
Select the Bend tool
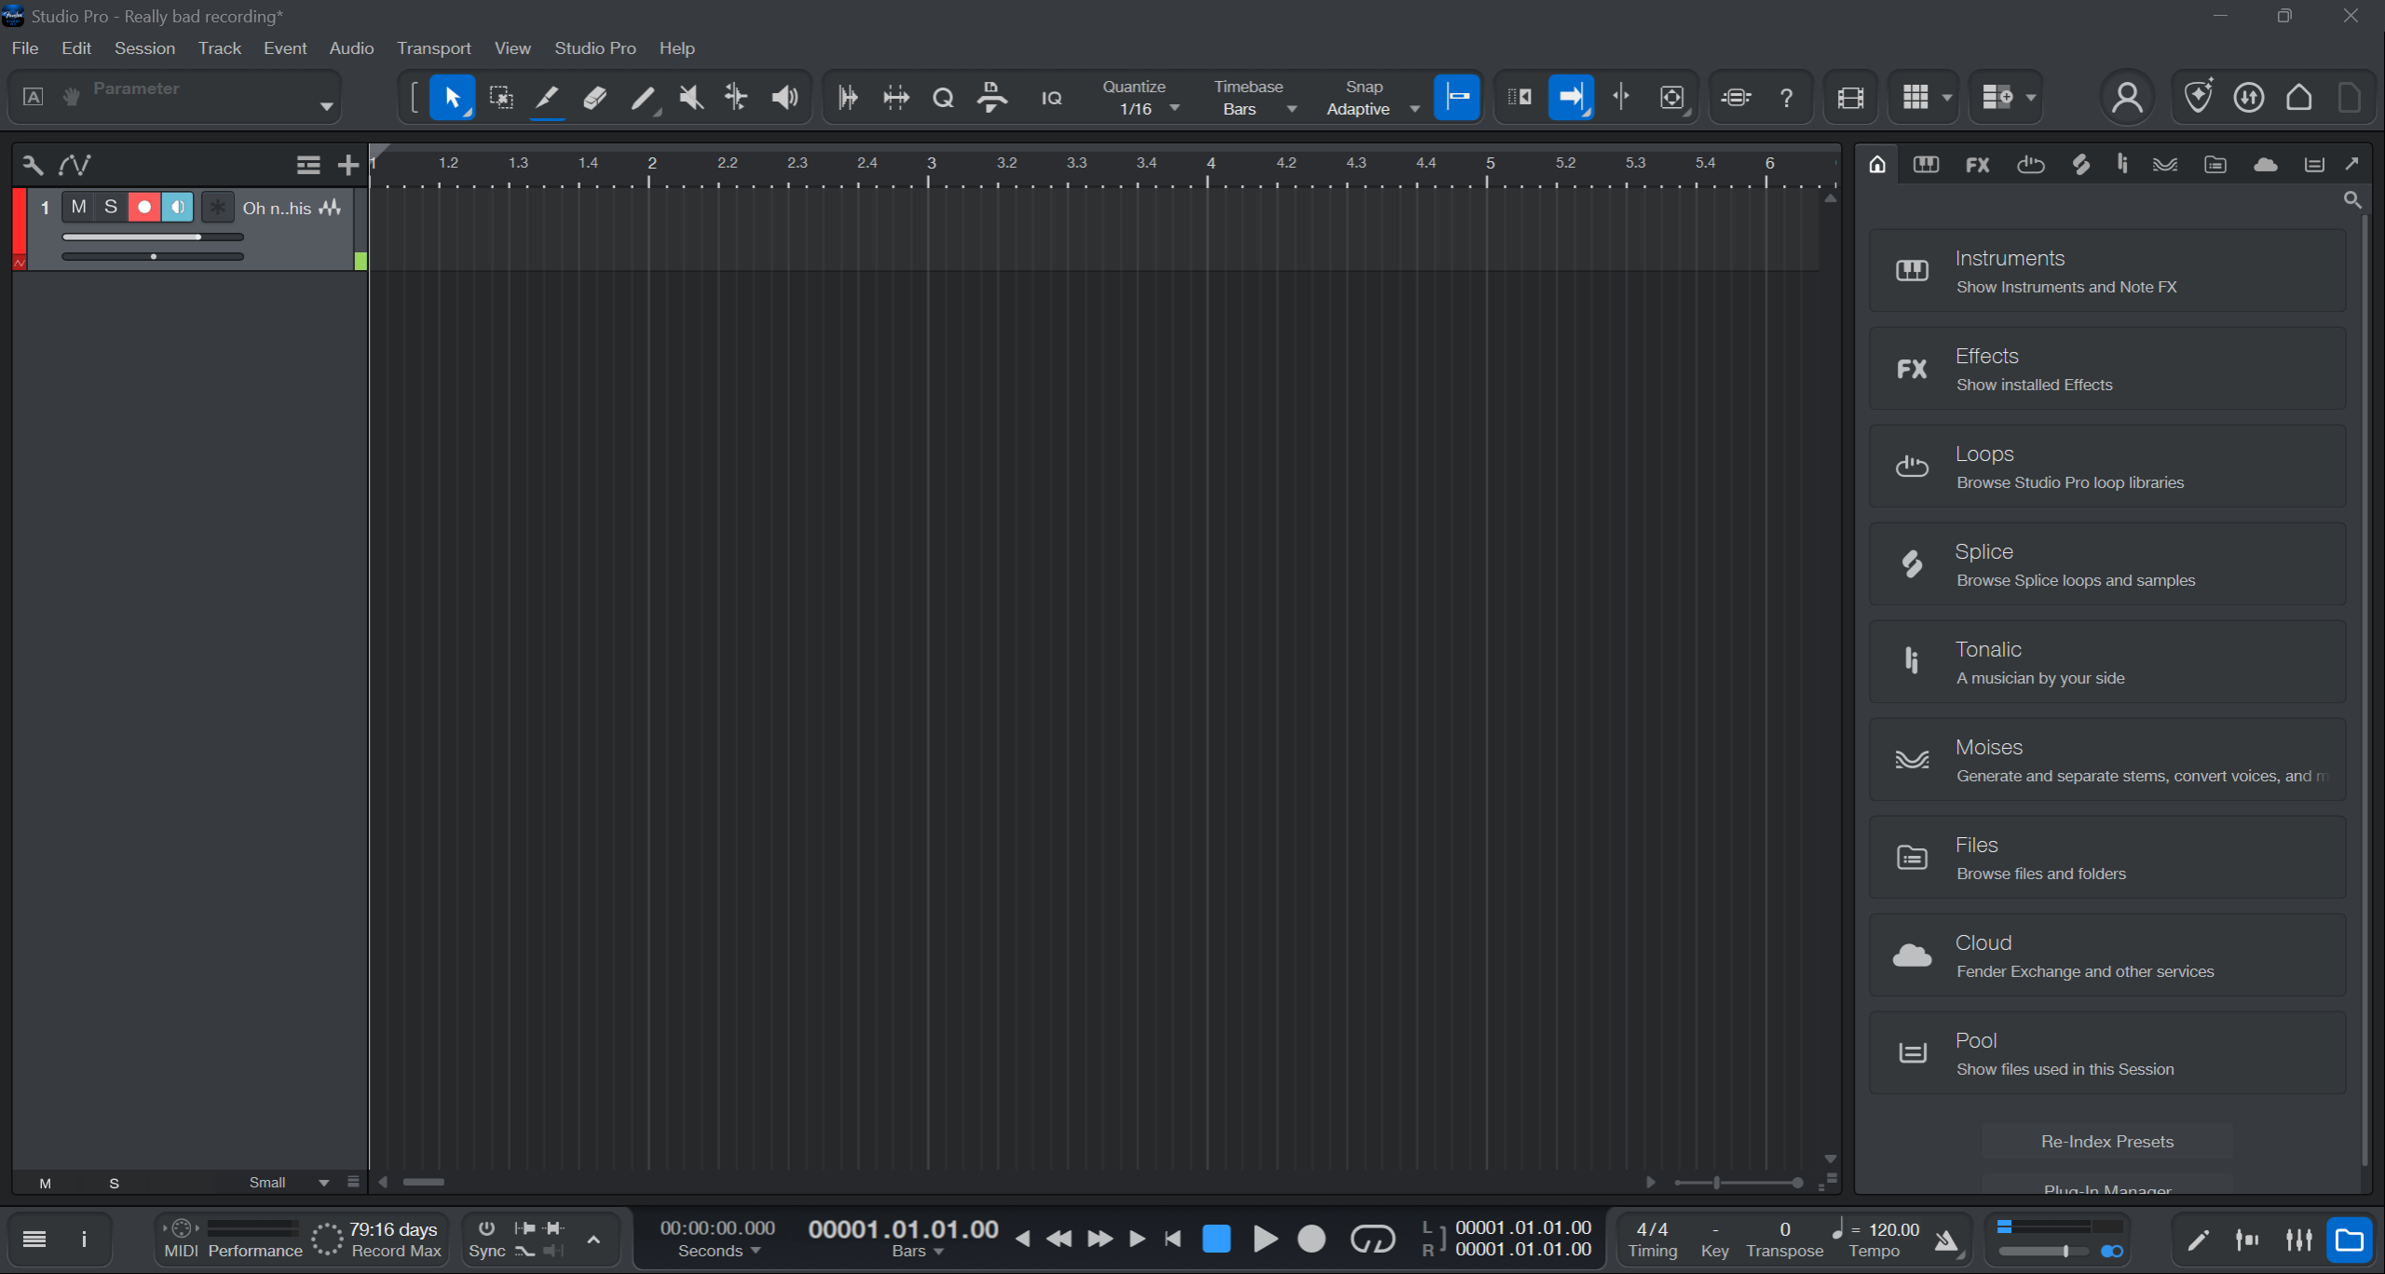[736, 97]
